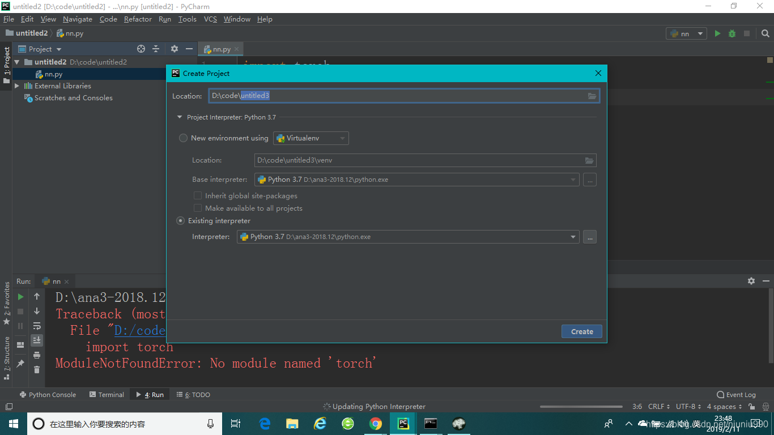Open the 2: Favorites side tab
Viewport: 774px width, 435px height.
(x=7, y=304)
